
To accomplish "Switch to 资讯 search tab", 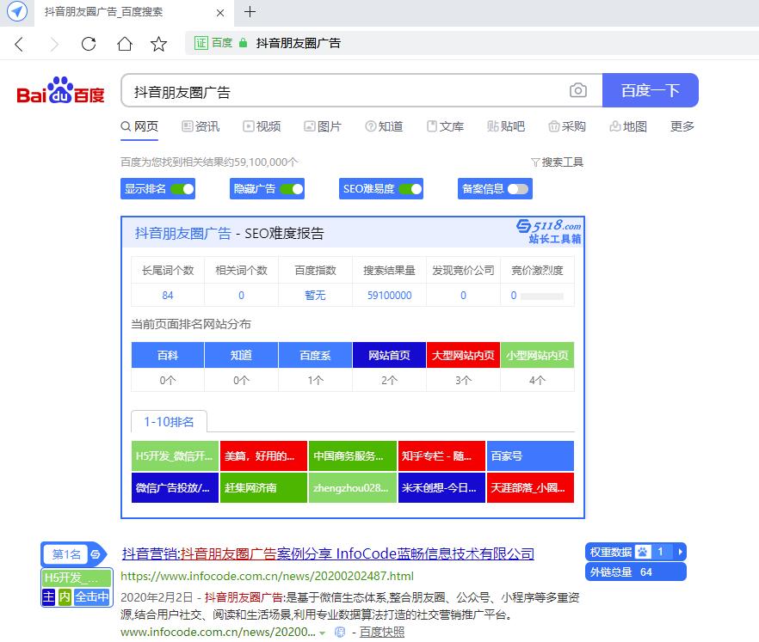I will (201, 126).
